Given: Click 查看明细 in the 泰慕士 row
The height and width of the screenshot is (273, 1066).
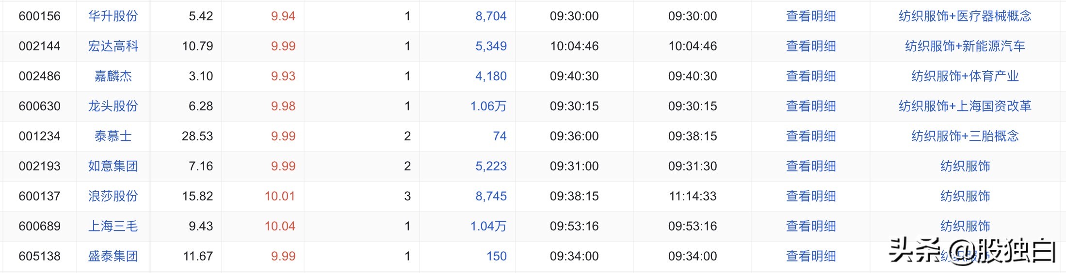Looking at the screenshot, I should [811, 136].
